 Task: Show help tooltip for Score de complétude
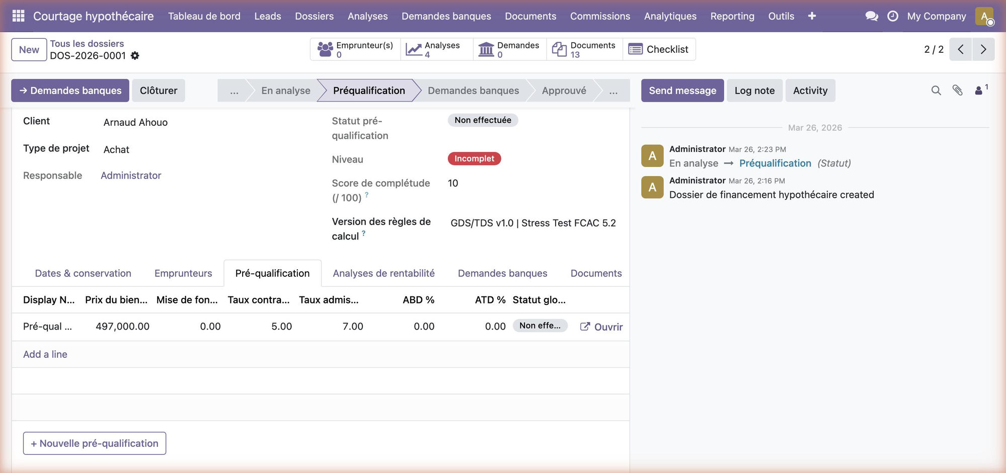click(367, 195)
